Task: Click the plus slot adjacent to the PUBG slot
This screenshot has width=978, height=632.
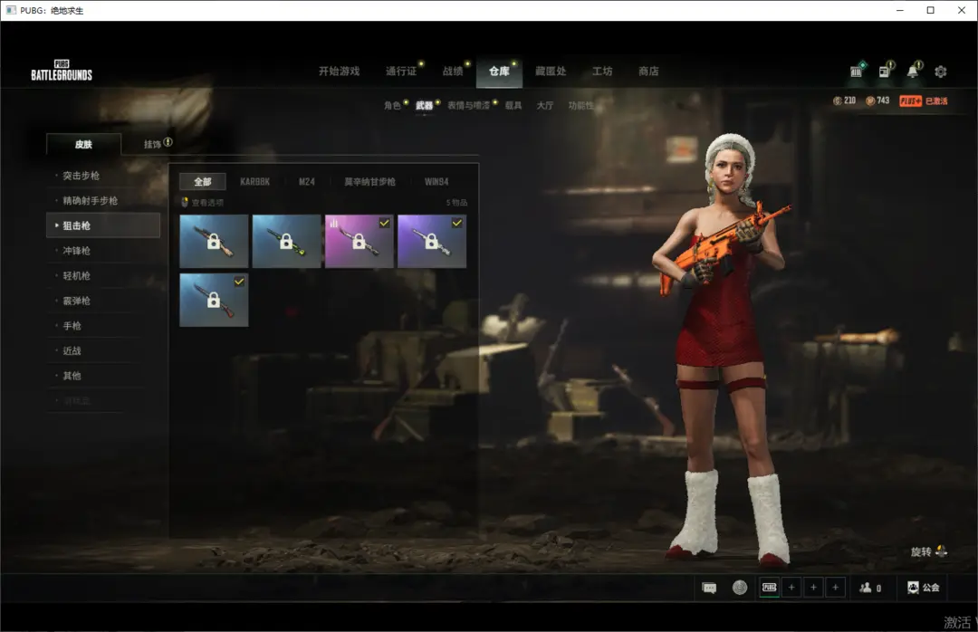Action: coord(791,588)
